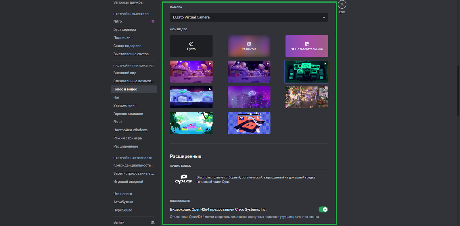This screenshot has width=460, height=226.
Task: Close settings with the ESC circle button
Action: (342, 4)
